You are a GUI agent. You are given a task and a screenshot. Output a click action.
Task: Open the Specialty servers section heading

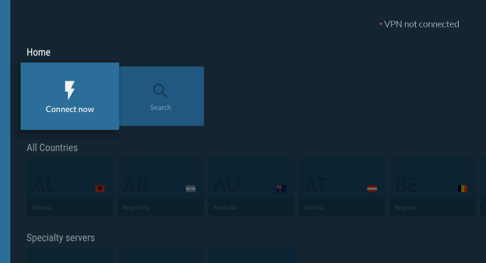click(x=61, y=238)
